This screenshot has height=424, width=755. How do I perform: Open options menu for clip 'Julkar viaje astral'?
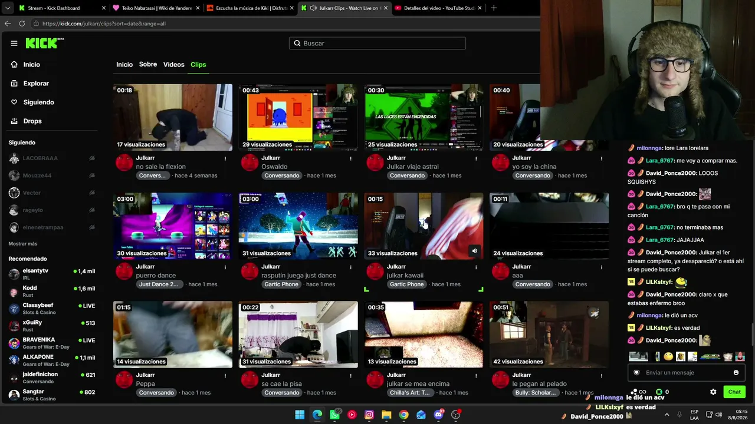tap(476, 158)
